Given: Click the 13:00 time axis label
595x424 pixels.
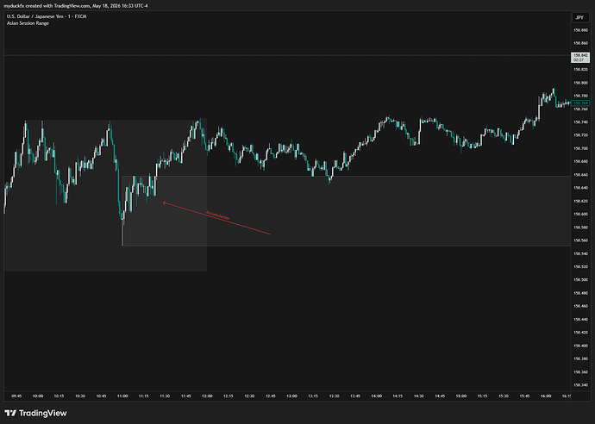Looking at the screenshot, I should [291, 396].
